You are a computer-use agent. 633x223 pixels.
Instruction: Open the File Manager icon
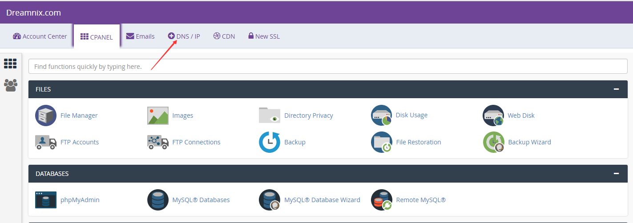tap(46, 115)
